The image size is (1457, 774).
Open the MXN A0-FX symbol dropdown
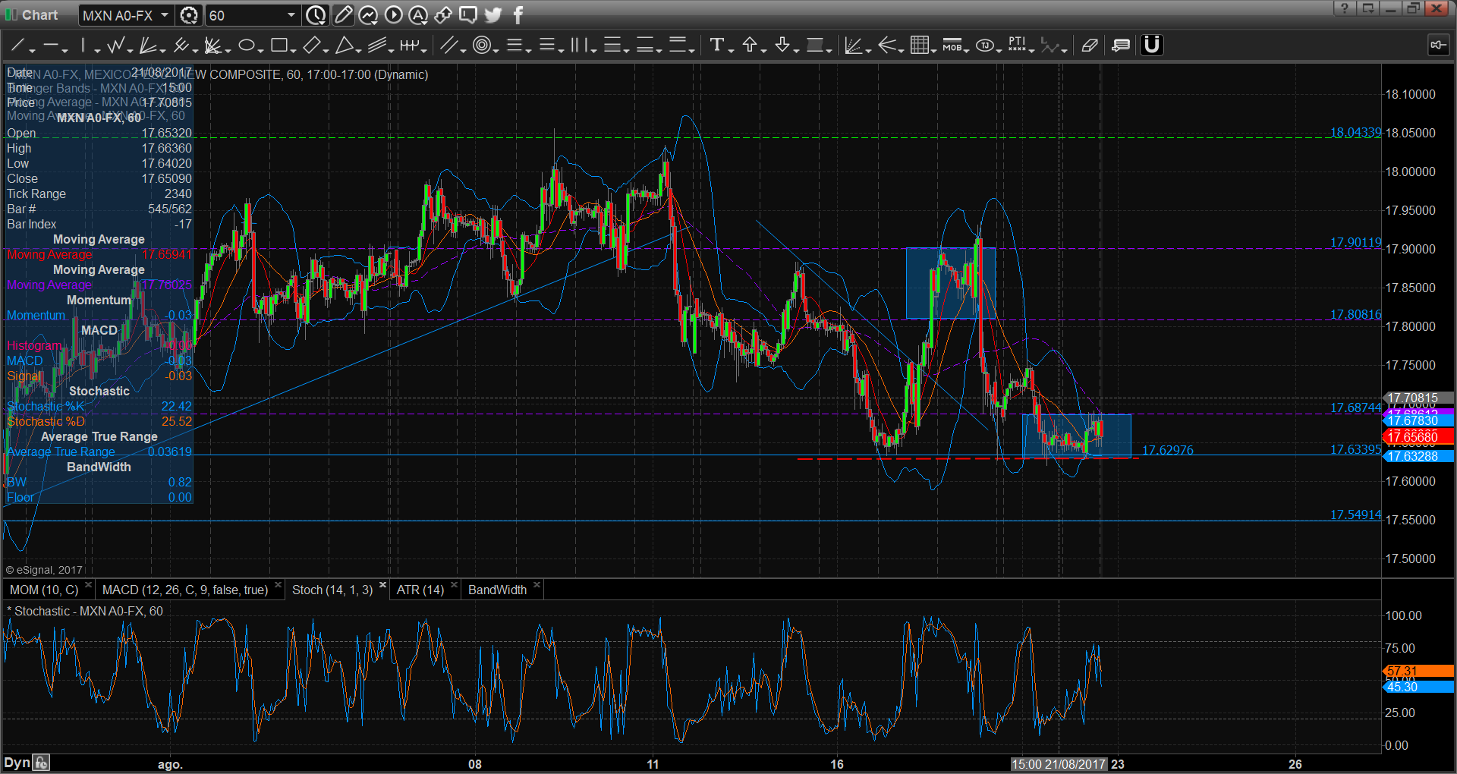(x=165, y=15)
